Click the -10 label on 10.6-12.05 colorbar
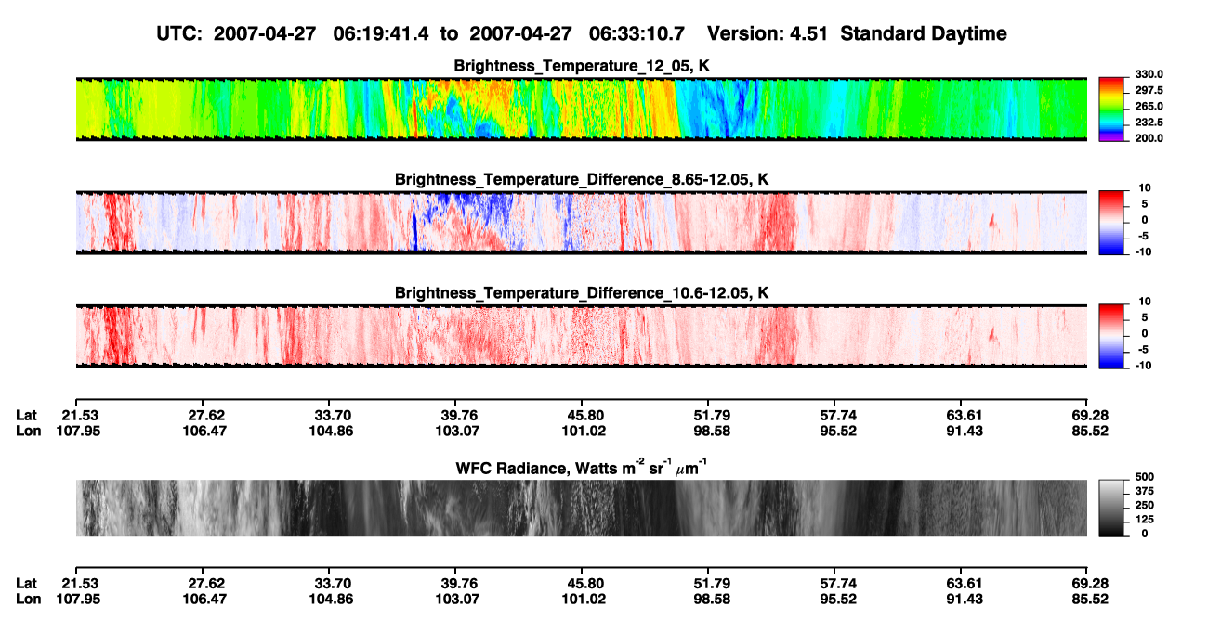The height and width of the screenshot is (619, 1208). 1143,366
